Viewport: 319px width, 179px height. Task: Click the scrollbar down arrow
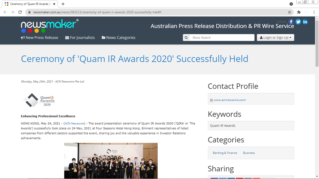click(x=317, y=177)
